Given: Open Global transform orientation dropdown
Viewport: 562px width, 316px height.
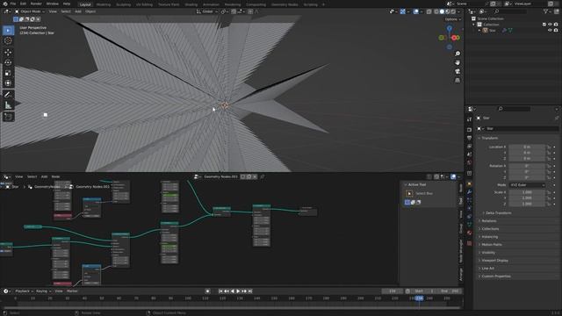Looking at the screenshot, I should 207,11.
